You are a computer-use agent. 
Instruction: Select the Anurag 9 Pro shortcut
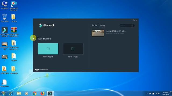click(5, 83)
